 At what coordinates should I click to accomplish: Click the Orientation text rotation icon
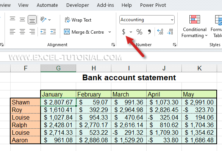[x=43, y=20]
